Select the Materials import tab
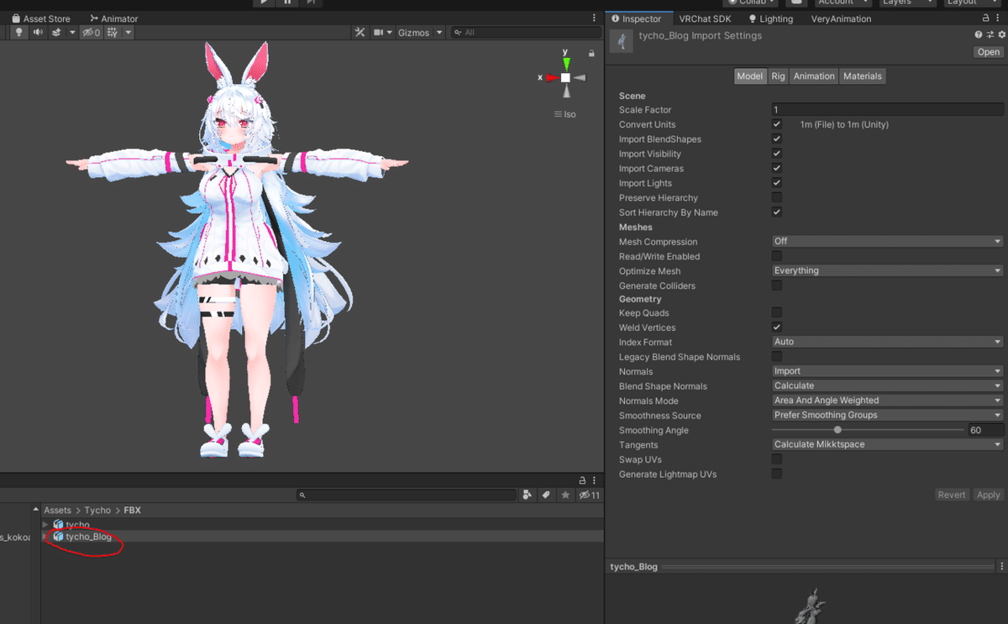The height and width of the screenshot is (624, 1008). click(863, 76)
